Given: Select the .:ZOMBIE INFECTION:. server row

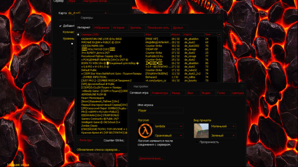Looking at the screenshot, I should [146, 77].
